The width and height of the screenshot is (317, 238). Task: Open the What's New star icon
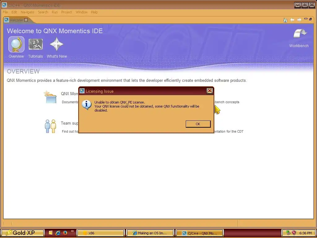click(x=57, y=44)
